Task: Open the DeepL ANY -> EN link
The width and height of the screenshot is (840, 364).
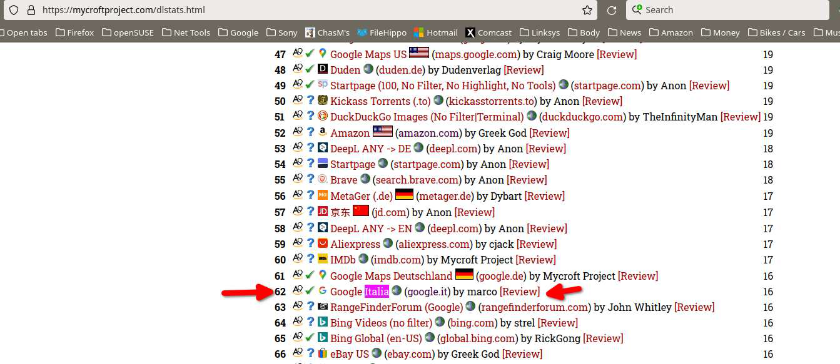Action: (371, 228)
